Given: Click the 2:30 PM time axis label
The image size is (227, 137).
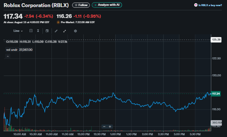Looking at the screenshot, I should click(163, 134).
